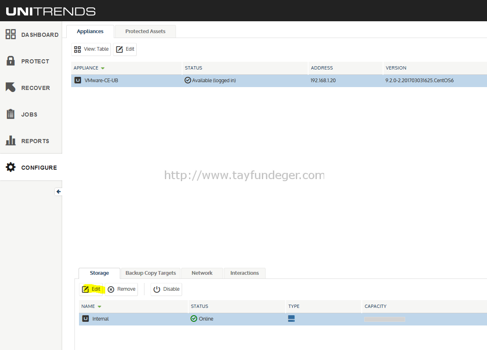Screen dimensions: 487x350
Task: Click the storage STATUS column header
Action: pos(237,306)
